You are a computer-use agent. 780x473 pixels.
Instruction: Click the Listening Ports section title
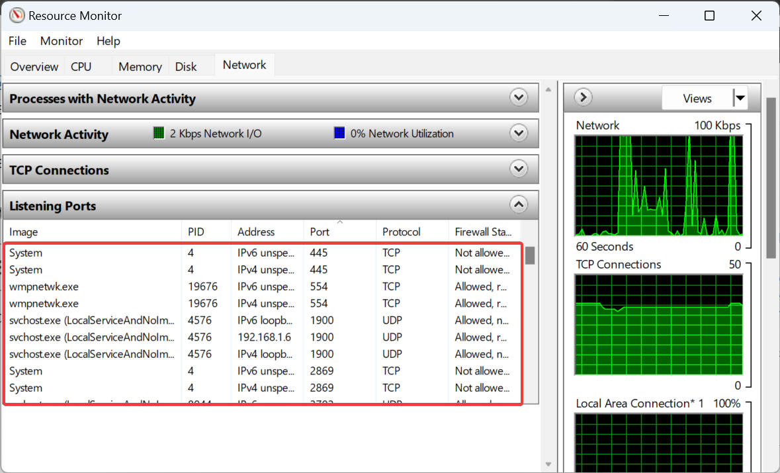pyautogui.click(x=53, y=206)
